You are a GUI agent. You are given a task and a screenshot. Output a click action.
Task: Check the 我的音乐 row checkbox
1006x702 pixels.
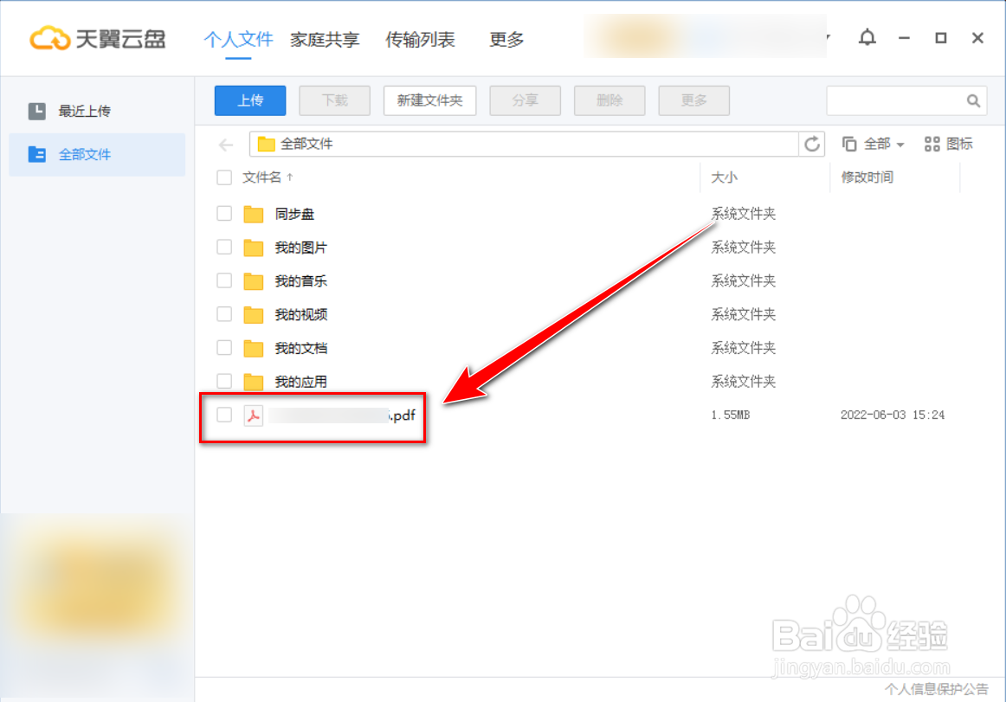[224, 280]
